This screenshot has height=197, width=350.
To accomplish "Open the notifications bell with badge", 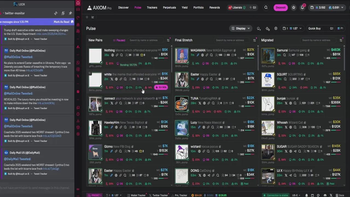I will (302, 8).
